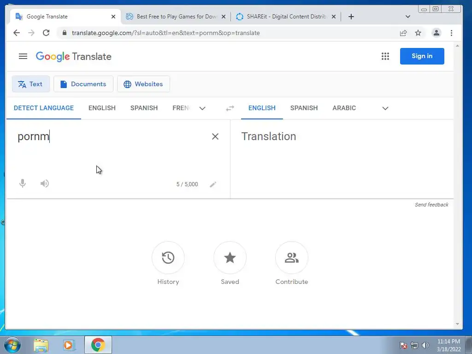
Task: Go back with browser back arrow
Action: tap(17, 33)
